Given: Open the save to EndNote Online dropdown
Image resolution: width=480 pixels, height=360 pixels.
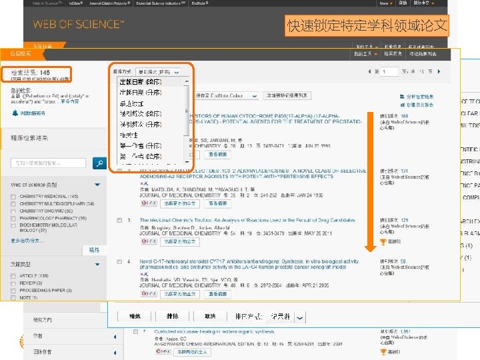Looking at the screenshot, I should pyautogui.click(x=226, y=96).
